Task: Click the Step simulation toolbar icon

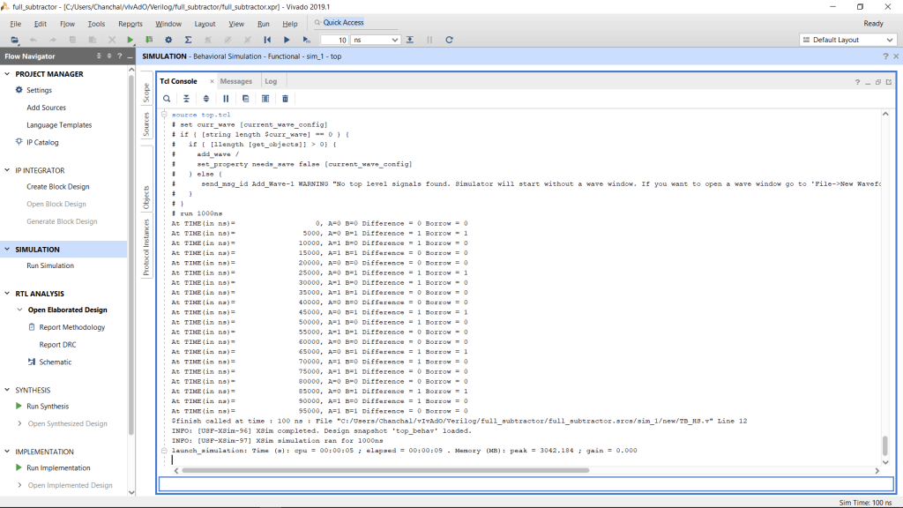Action: tap(410, 40)
